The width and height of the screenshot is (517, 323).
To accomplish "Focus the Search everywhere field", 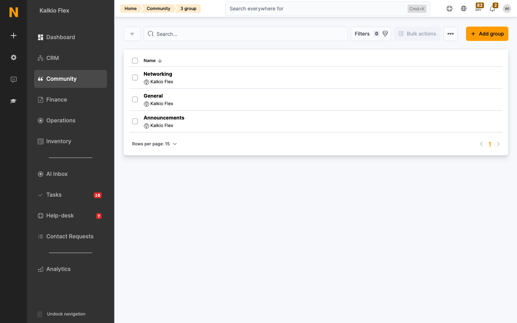I will (x=328, y=9).
